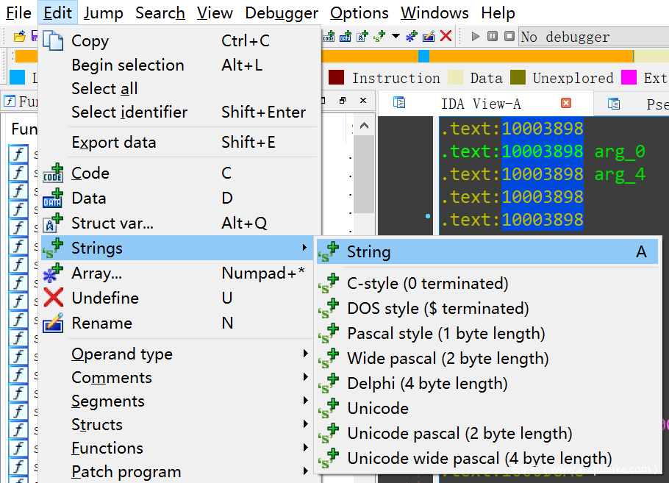
Task: Click the Code conversion icon in menu
Action: pos(53,173)
